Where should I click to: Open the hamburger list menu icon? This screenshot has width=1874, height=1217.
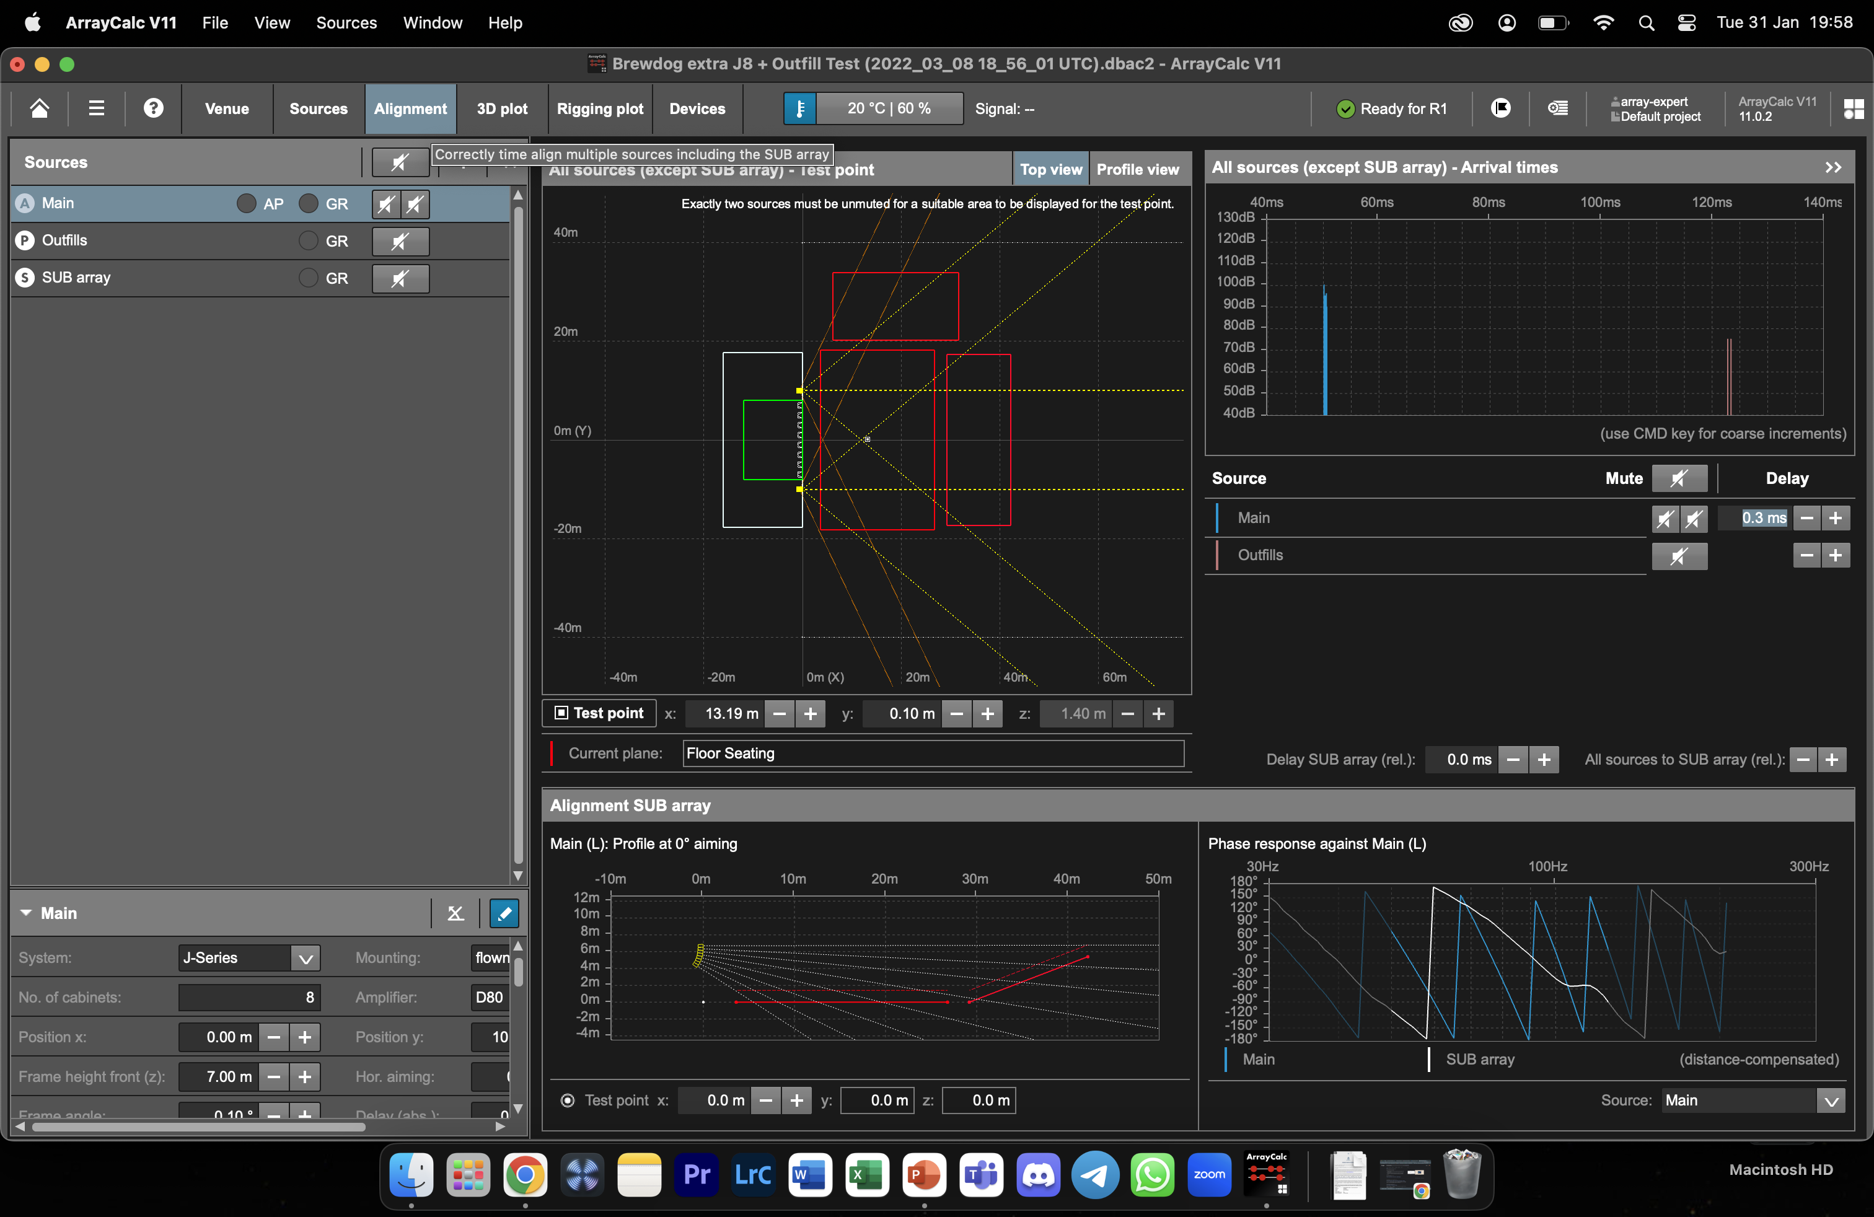[96, 108]
